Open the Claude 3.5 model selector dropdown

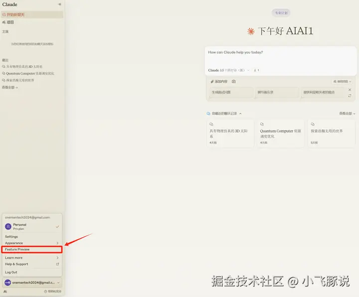pos(228,70)
